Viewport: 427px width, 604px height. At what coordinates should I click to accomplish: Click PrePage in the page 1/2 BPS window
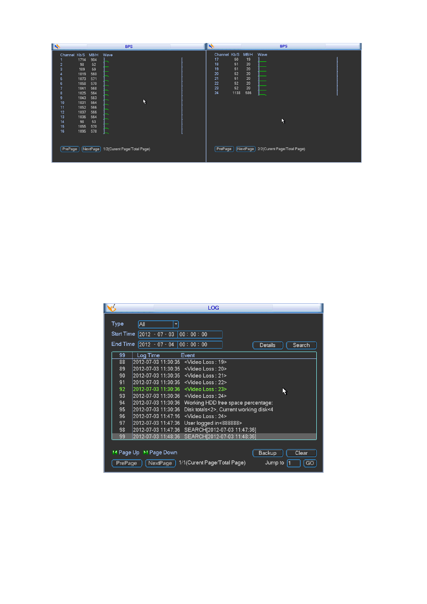point(70,149)
